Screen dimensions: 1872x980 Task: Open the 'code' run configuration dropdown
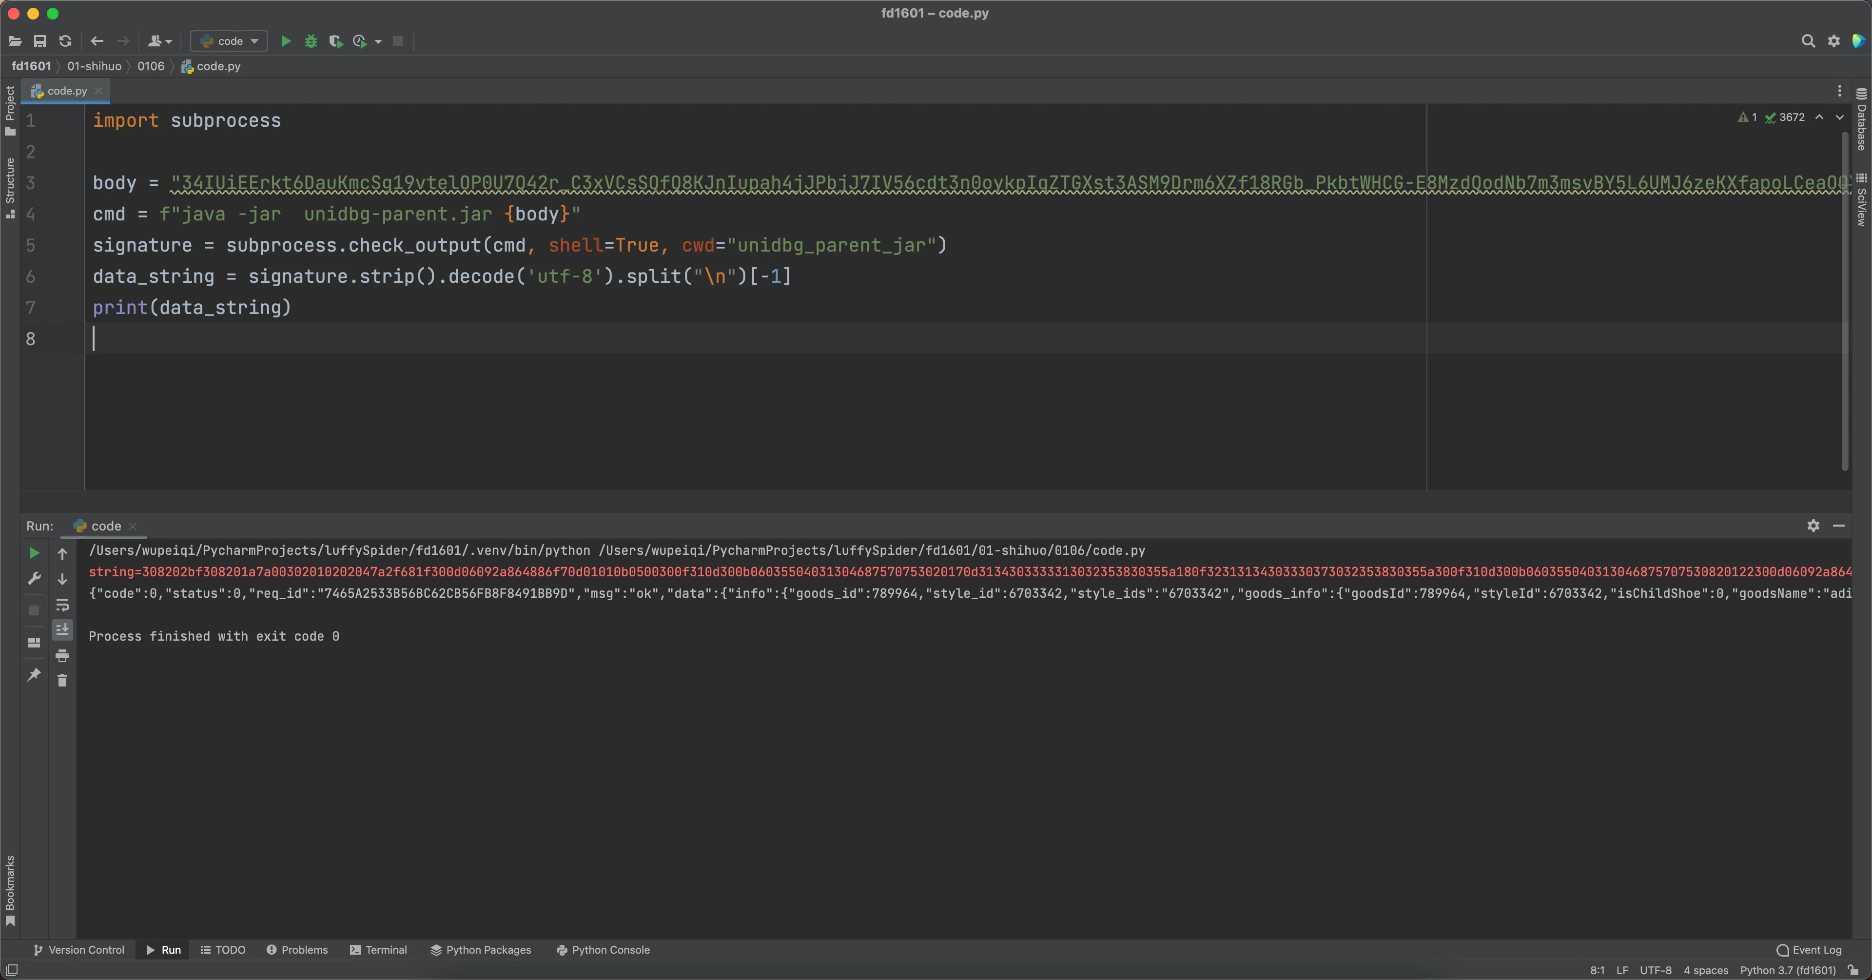point(230,41)
